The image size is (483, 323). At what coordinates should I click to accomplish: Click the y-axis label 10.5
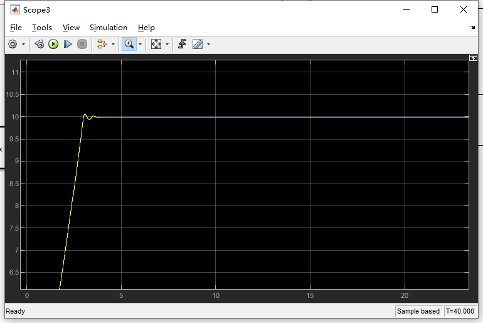[x=13, y=94]
